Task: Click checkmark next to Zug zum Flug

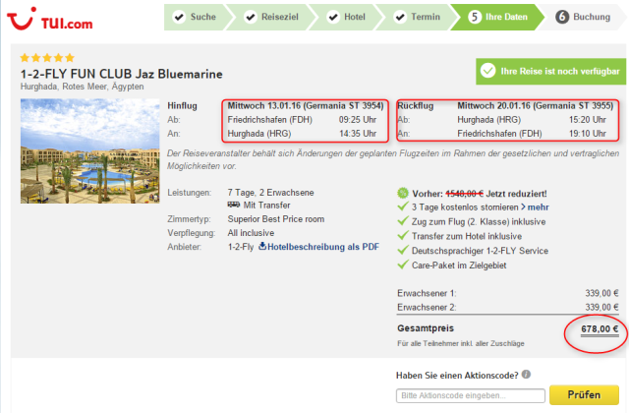Action: [x=403, y=221]
